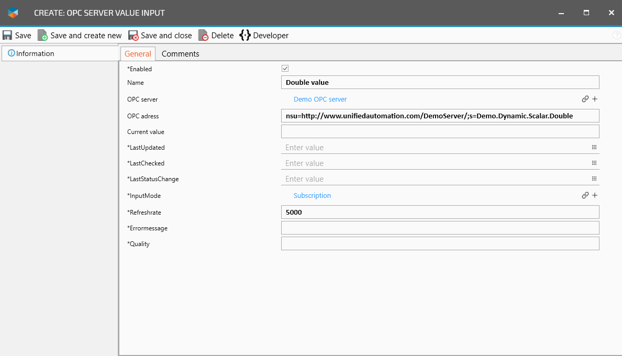Open the LastUpdated date picker grid
This screenshot has height=356, width=622.
point(594,148)
